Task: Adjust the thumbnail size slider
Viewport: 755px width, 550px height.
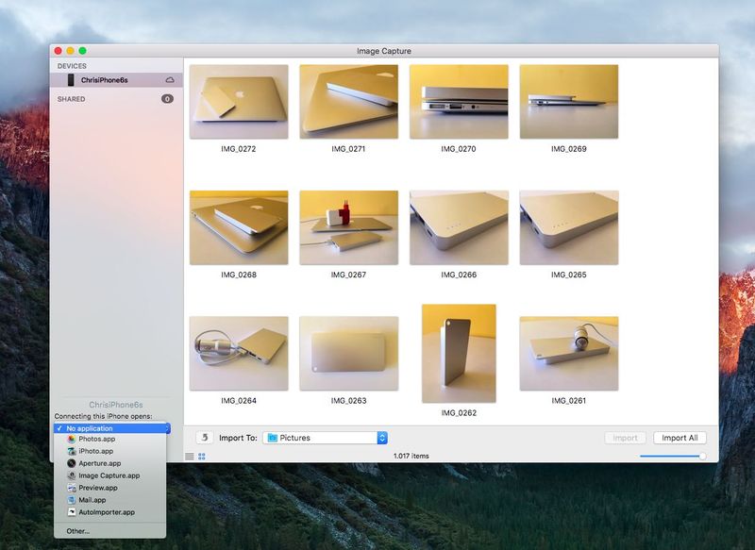Action: 673,456
